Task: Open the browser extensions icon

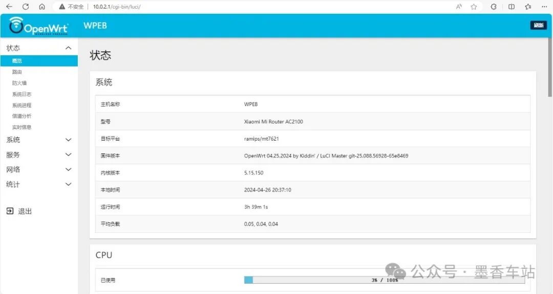Action: coord(494,7)
